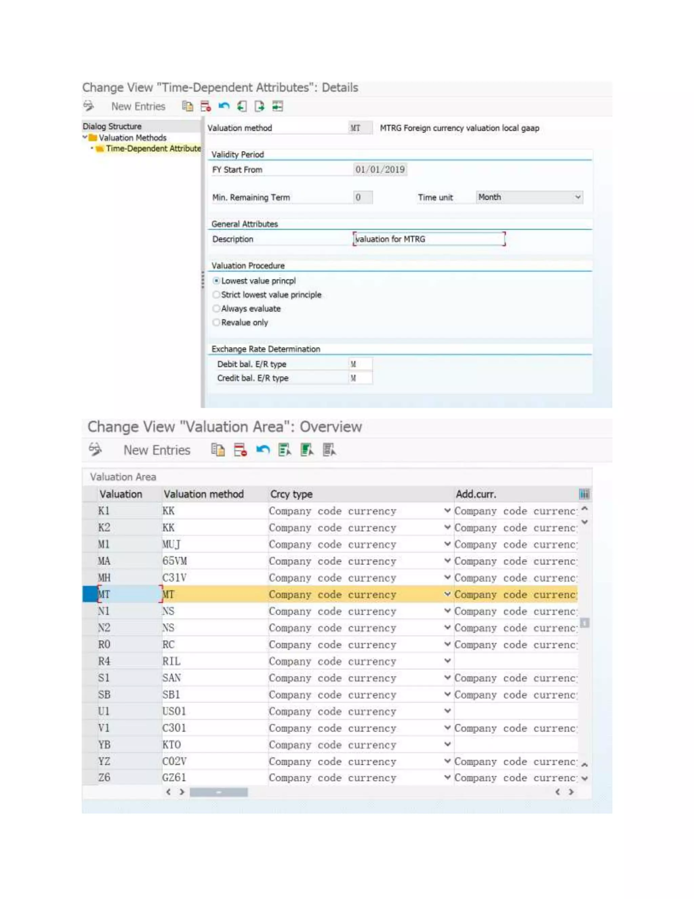This screenshot has width=694, height=899.
Task: Open the Time unit Month dropdown
Action: tap(578, 197)
